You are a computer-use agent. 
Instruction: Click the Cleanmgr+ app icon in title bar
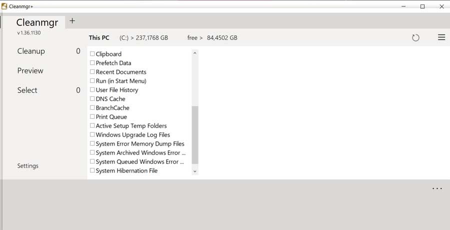click(4, 6)
